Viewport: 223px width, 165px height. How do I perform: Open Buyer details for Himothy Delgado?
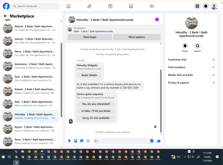[x=89, y=75]
